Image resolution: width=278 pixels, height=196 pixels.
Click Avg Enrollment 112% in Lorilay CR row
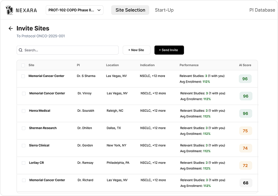click(x=195, y=168)
